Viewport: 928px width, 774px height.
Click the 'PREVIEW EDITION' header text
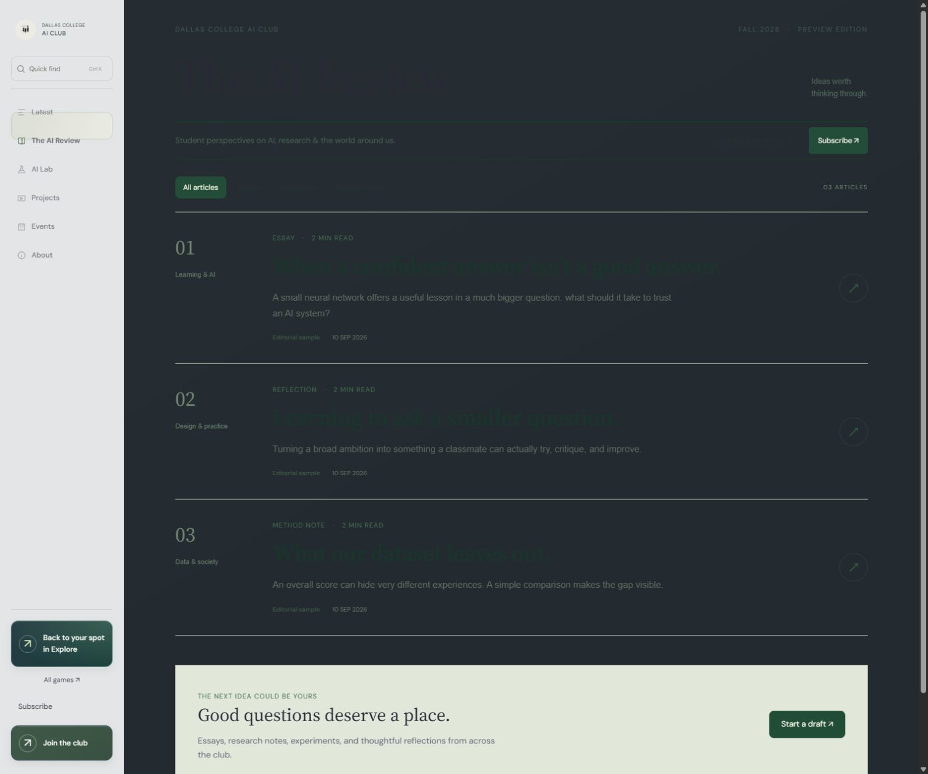click(x=832, y=30)
